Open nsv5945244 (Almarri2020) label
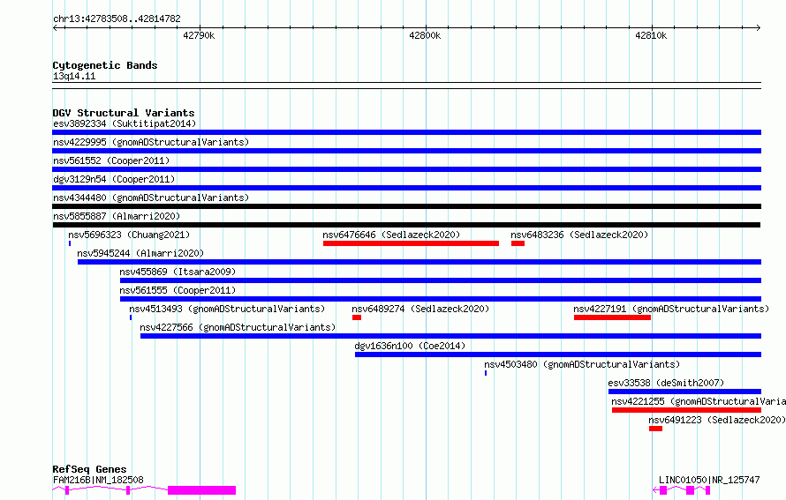Image resolution: width=786 pixels, height=500 pixels. tap(140, 253)
